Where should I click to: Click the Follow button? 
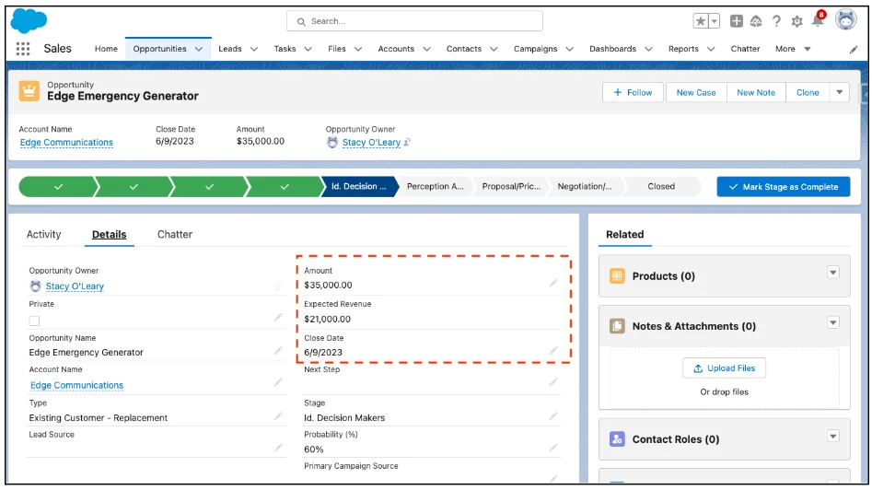coord(633,92)
